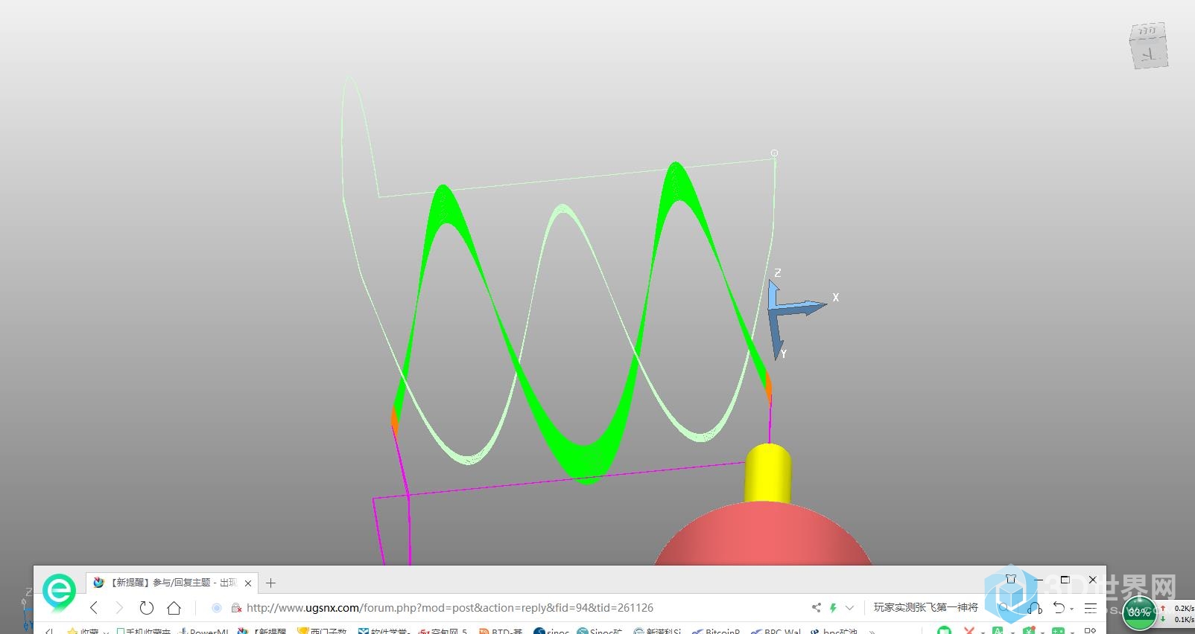1195x634 pixels.
Task: Click the small circle at toolpath start point
Action: point(774,153)
